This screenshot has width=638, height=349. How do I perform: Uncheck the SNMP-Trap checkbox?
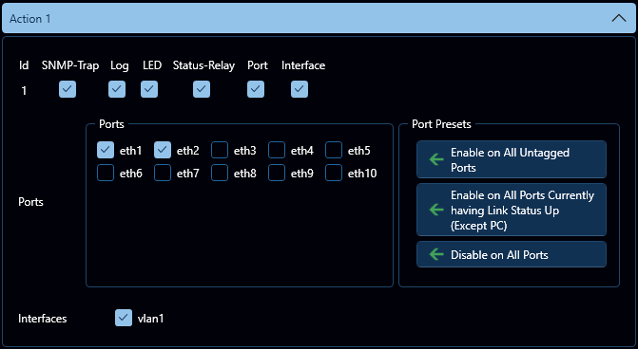pyautogui.click(x=68, y=89)
